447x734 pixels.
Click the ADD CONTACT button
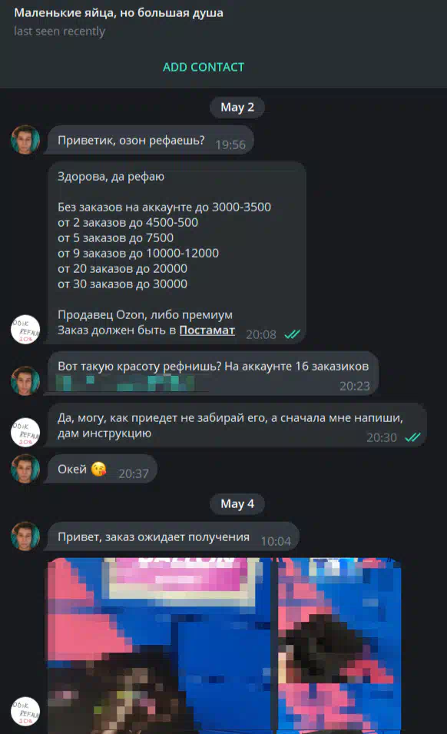point(204,67)
